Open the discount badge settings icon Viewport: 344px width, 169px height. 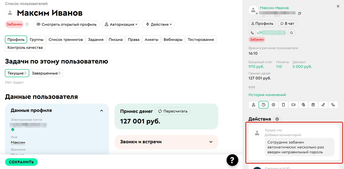tap(273, 105)
